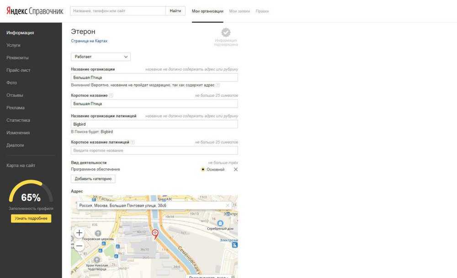This screenshot has width=457, height=278.
Task: Click the Электрозаводская station icon on the map
Action: (x=235, y=245)
